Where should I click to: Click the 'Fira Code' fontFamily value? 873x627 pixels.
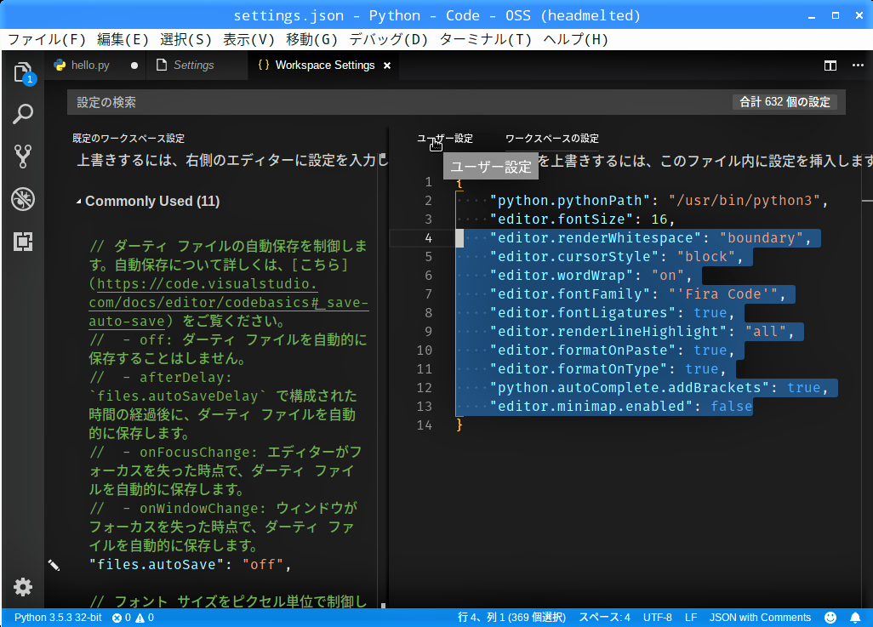click(x=722, y=294)
